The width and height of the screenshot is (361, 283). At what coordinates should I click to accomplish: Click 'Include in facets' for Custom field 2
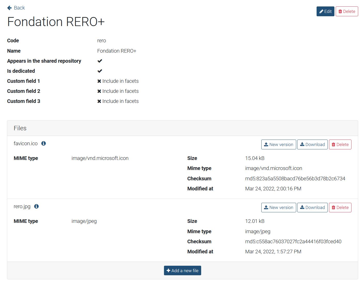(x=120, y=91)
